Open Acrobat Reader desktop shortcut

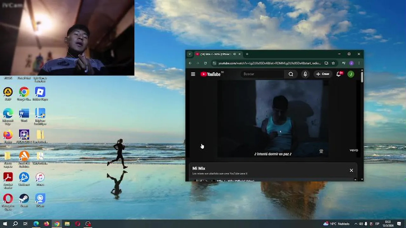click(8, 180)
